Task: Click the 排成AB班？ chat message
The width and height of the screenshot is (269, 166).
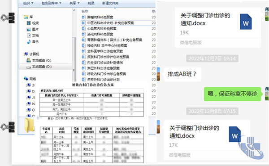Action: coord(182,74)
